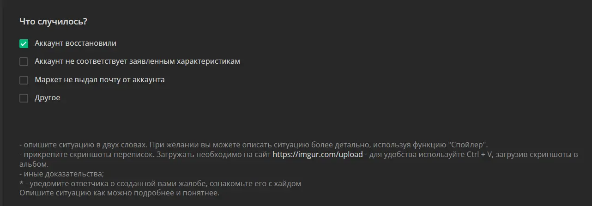The height and width of the screenshot is (206, 592).
Task: Uncheck the green 'Аккаунт восстановили' checkbox
Action: click(x=24, y=43)
